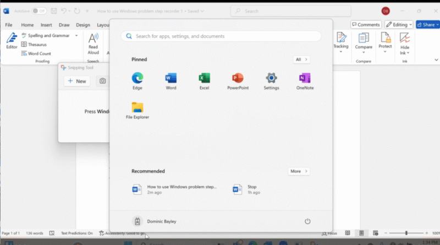Screen dimensions: 440x245
Task: Expand Tracking dropdown in ribbon
Action: (x=340, y=43)
